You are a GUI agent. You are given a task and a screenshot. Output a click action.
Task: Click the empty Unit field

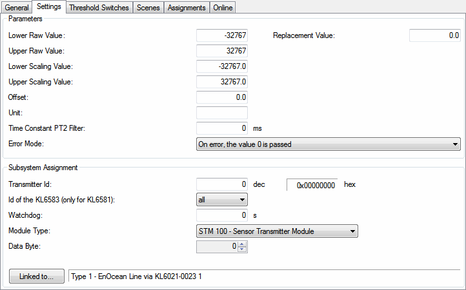(x=222, y=113)
